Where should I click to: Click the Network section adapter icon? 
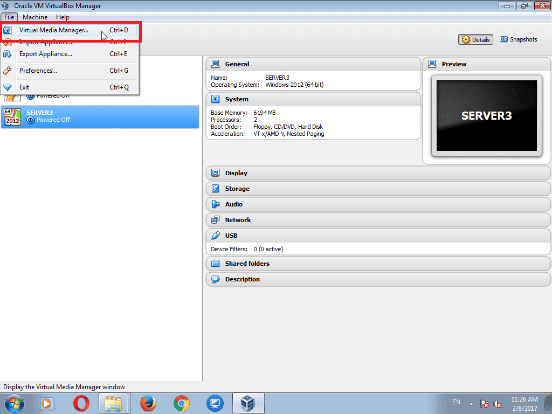tap(215, 220)
